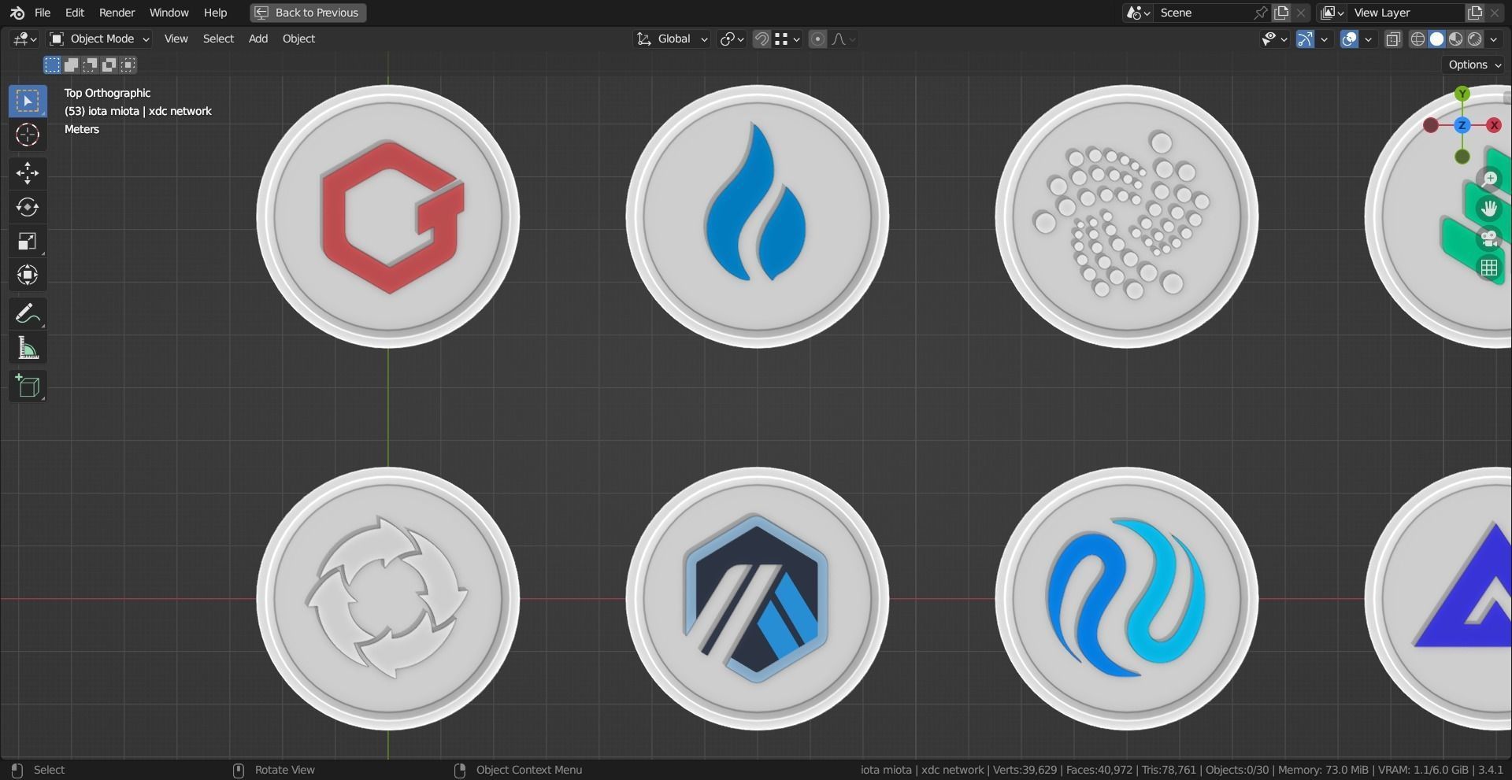
Task: Switch to solid viewport shading
Action: tap(1436, 39)
